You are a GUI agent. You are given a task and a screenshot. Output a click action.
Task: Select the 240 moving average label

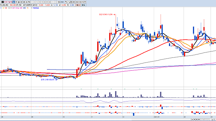pyautogui.click(x=21, y=8)
